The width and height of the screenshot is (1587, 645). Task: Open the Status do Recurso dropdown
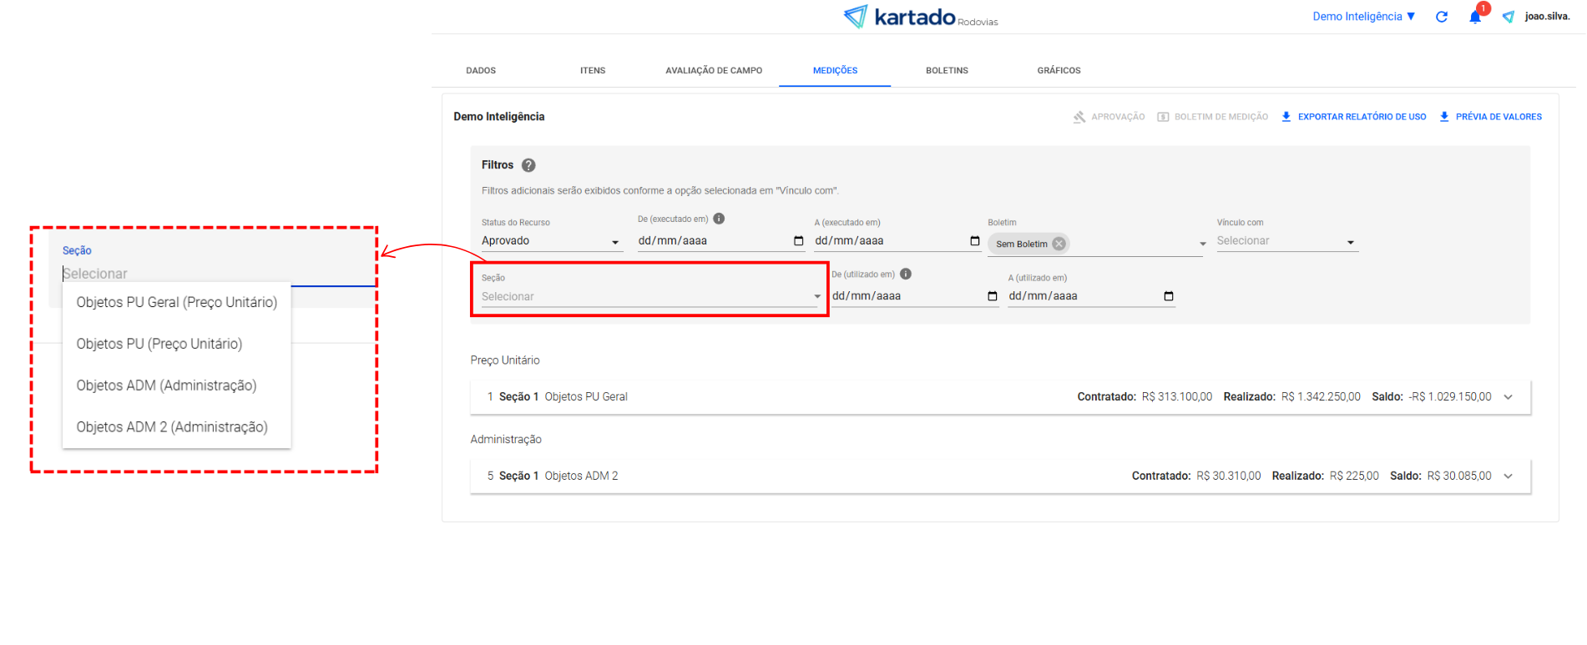pyautogui.click(x=551, y=241)
